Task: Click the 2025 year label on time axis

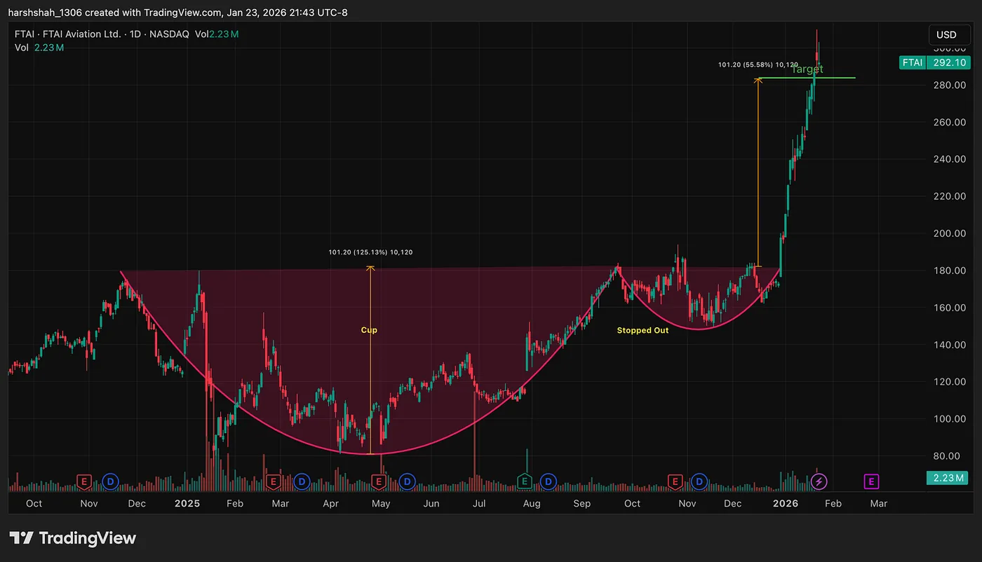Action: coord(187,503)
